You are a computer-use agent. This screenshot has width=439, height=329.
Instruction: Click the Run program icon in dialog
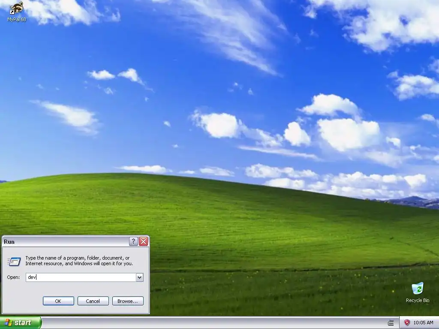[14, 261]
